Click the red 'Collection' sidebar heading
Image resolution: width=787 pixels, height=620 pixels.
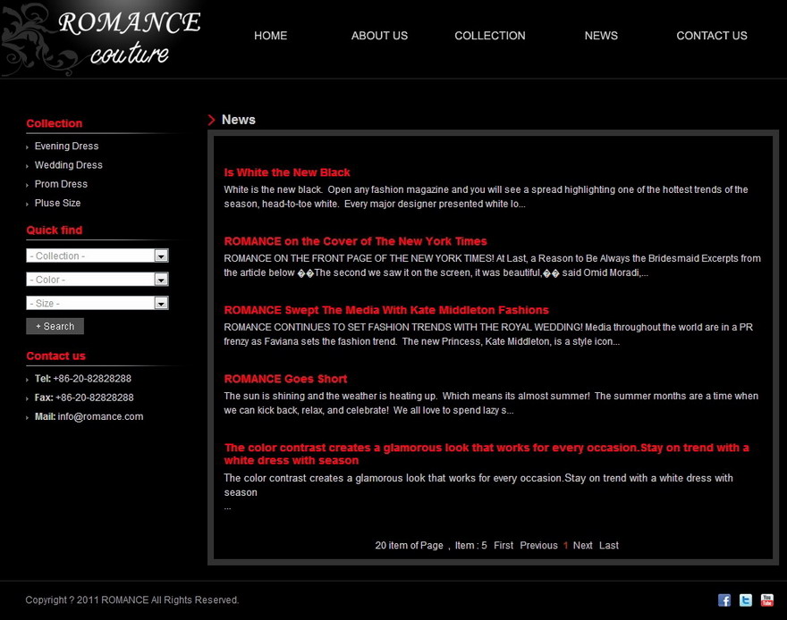click(x=55, y=123)
